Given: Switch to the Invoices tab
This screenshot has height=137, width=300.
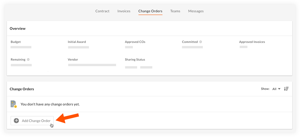Looking at the screenshot, I should point(124,11).
